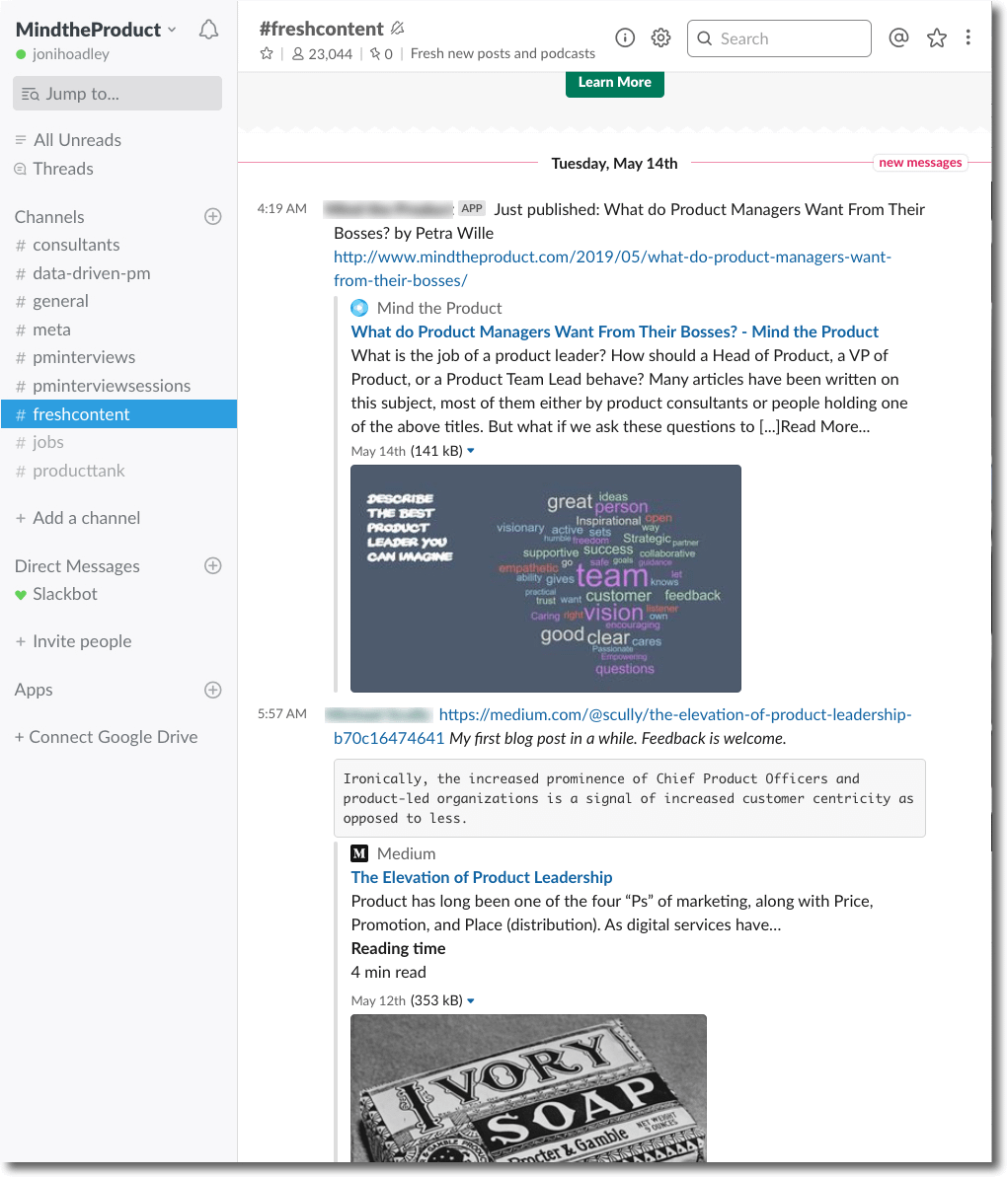Show channel details info icon
The image size is (1007, 1177).
[625, 37]
